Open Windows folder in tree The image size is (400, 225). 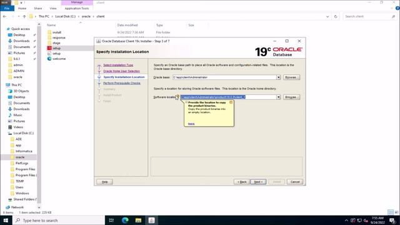click(x=22, y=193)
